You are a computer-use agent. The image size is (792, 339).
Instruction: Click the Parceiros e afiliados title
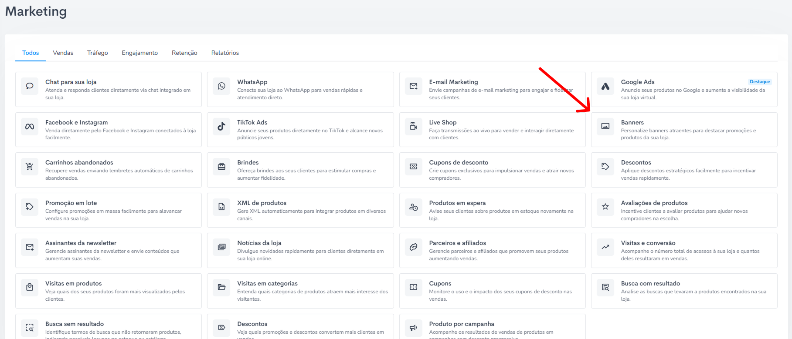[x=457, y=243]
